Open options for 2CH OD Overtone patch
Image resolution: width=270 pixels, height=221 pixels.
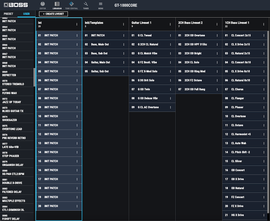point(217,35)
